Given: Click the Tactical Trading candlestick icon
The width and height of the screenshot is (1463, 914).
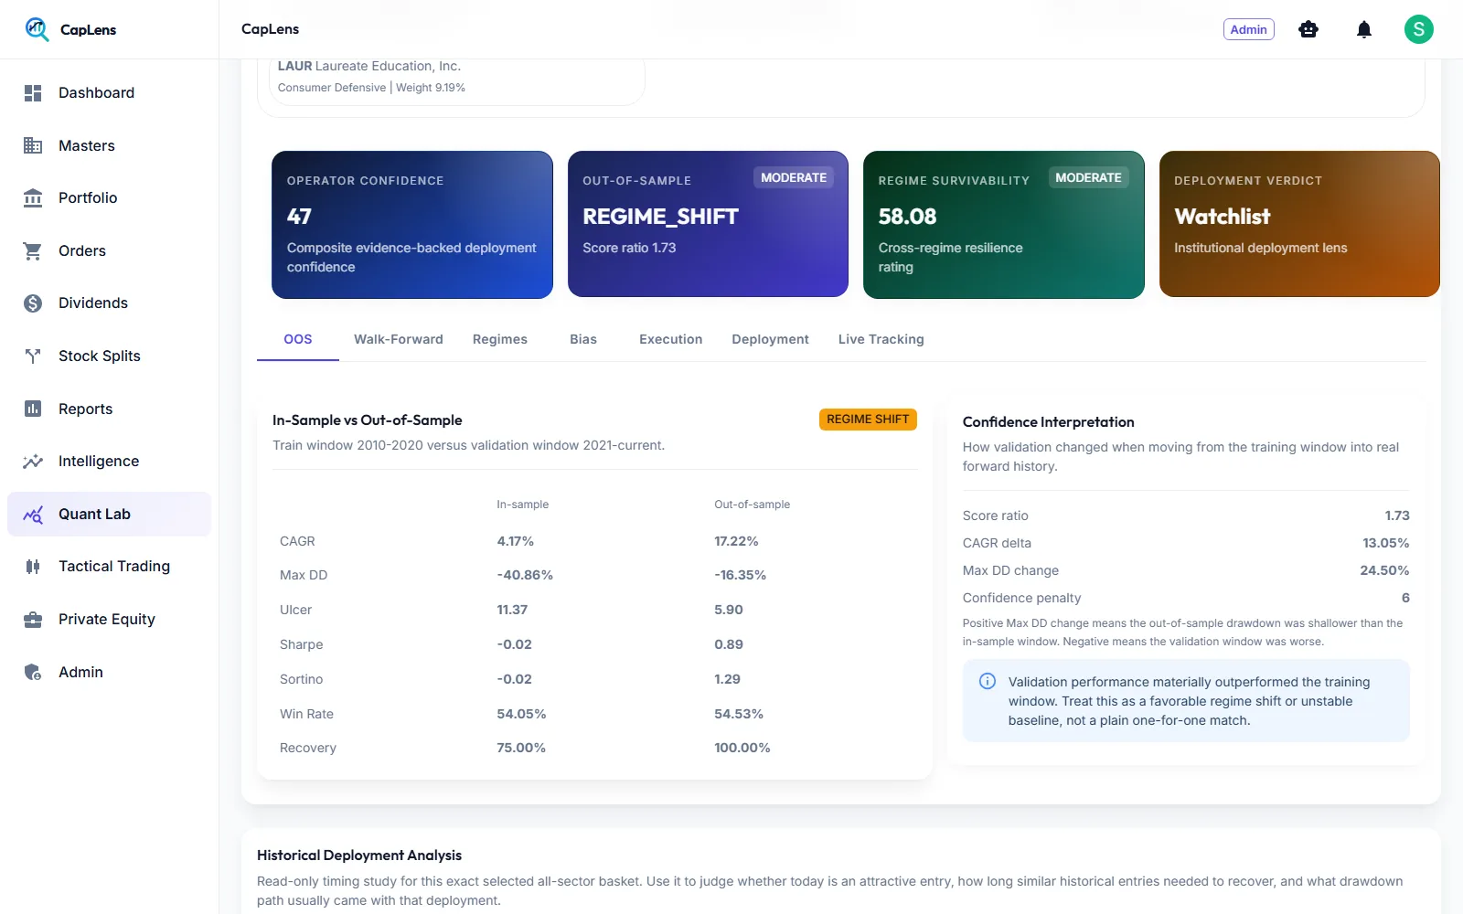Looking at the screenshot, I should [33, 567].
